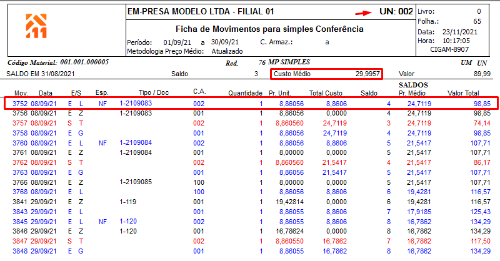Image resolution: width=500 pixels, height=261 pixels.
Task: Click SALDO EM 31/08/2021 label
Action: [41, 74]
